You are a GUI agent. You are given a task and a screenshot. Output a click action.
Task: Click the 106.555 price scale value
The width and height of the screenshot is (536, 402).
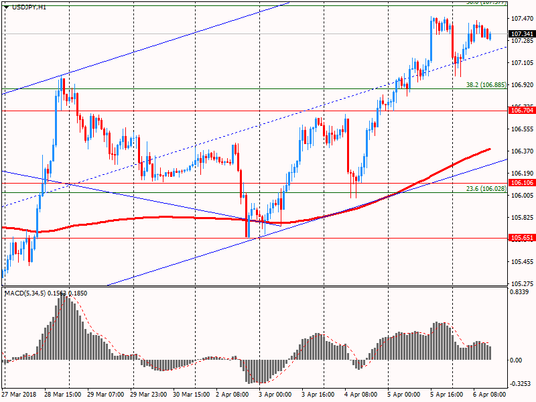click(522, 129)
